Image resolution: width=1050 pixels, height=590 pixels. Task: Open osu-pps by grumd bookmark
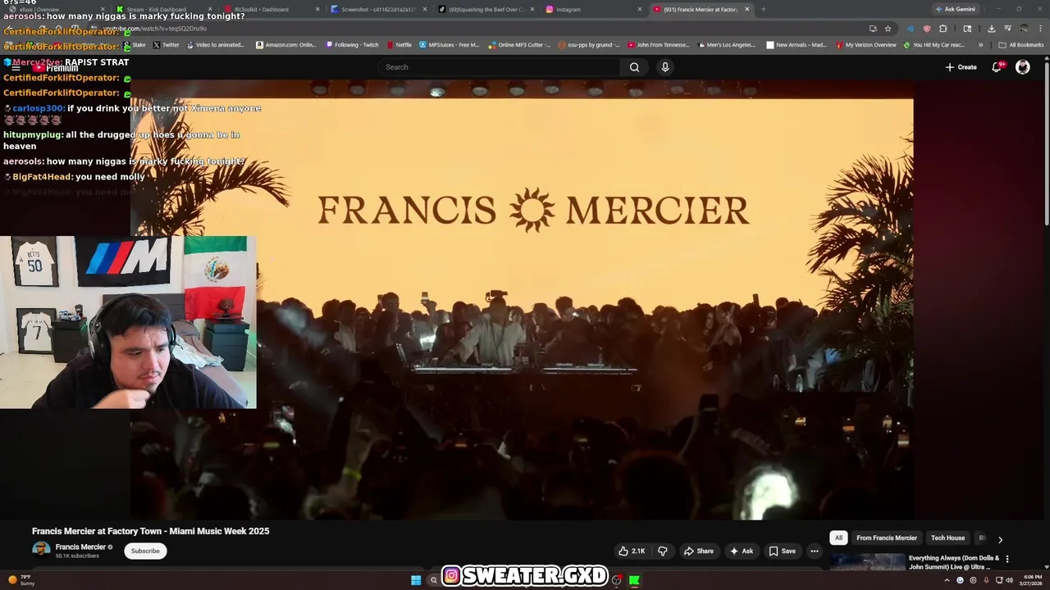click(590, 45)
